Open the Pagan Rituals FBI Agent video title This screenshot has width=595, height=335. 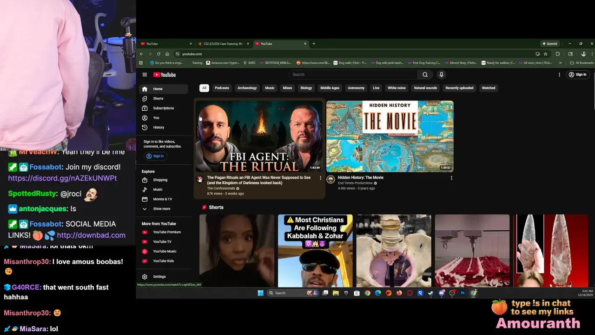coord(258,180)
